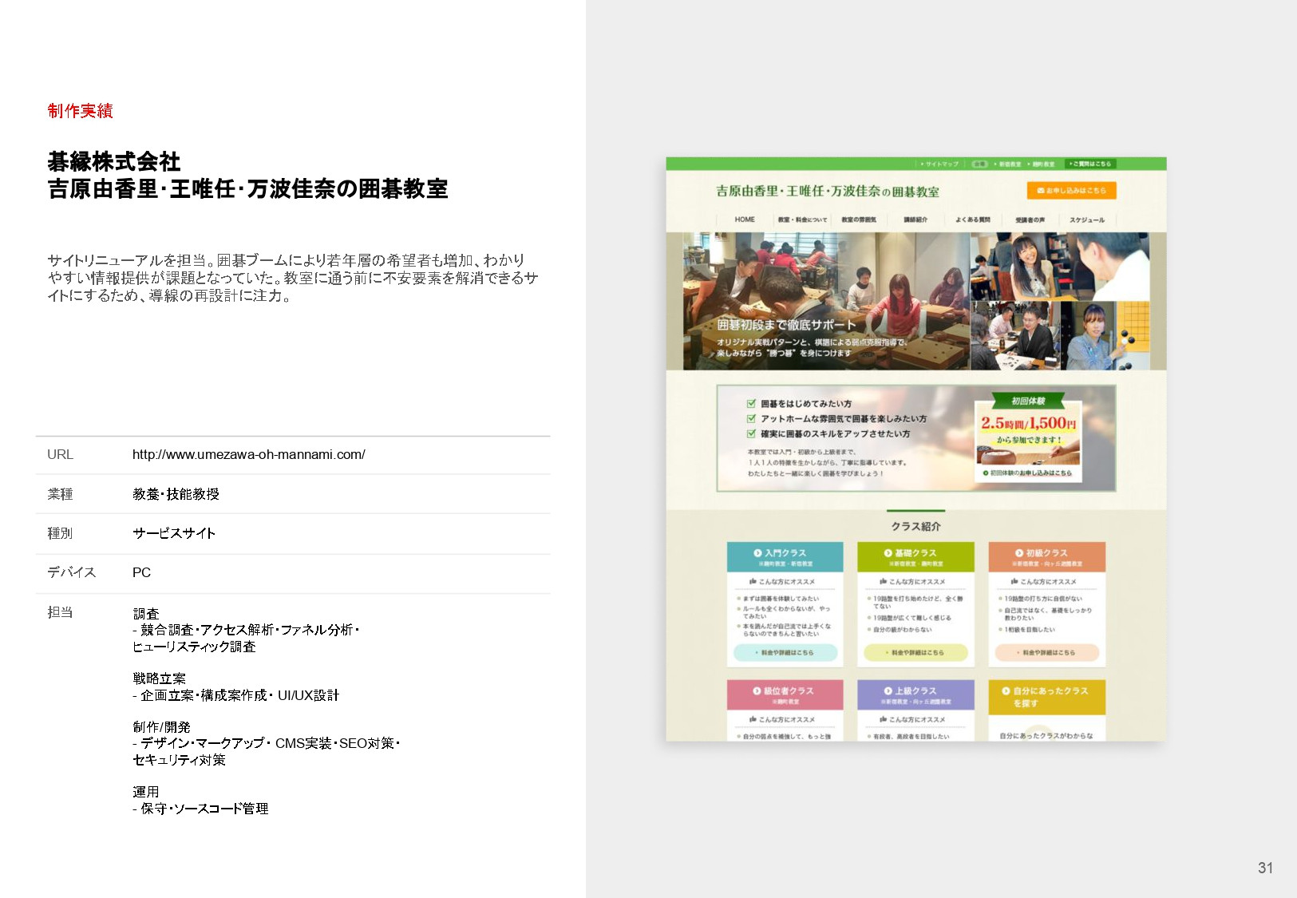This screenshot has width=1297, height=898.
Task: Check the 確実に囲碁のスキルをアップさせたい方 checkbox
Action: (x=751, y=433)
